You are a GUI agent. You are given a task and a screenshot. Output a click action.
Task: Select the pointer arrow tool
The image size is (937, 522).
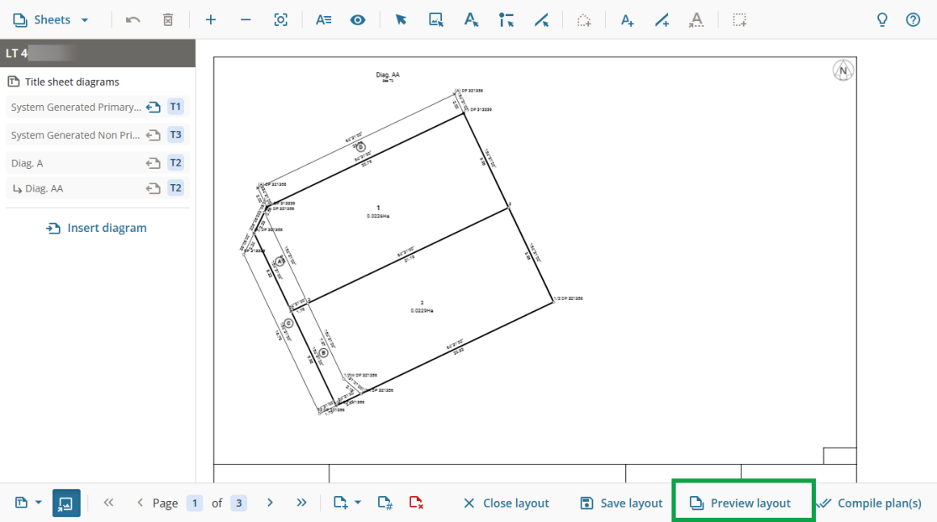401,19
